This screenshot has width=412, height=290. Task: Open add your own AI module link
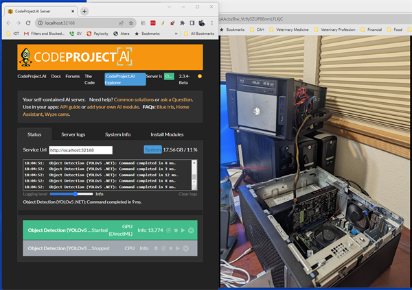[113, 107]
